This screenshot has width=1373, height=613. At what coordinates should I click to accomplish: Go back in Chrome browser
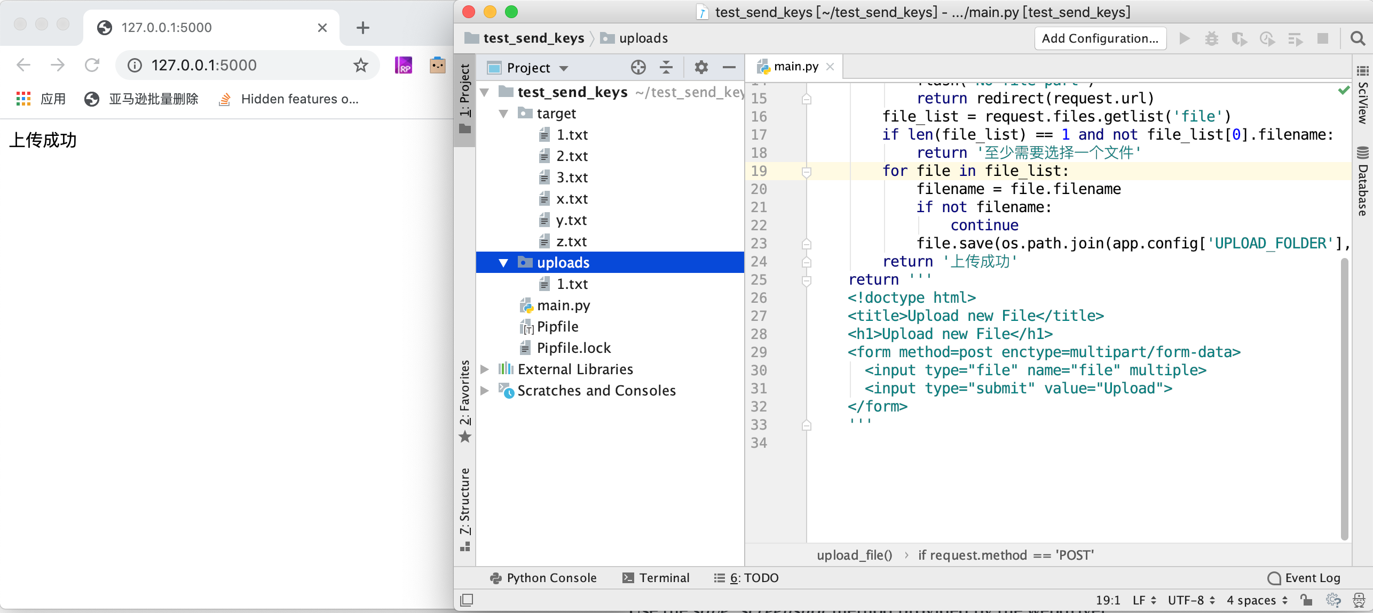(23, 65)
